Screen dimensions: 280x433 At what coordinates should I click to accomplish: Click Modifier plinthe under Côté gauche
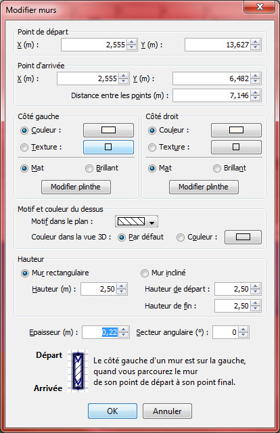[76, 187]
